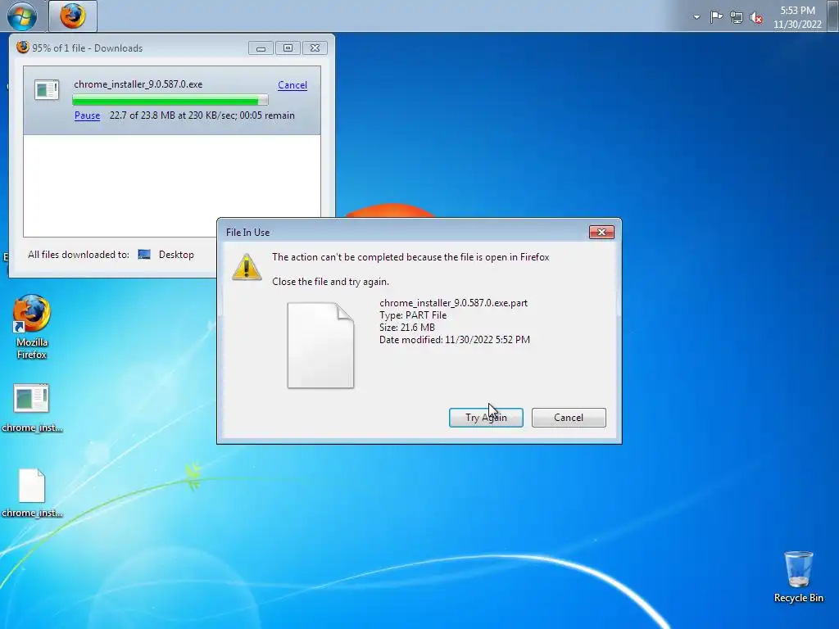
Task: Click the yellow warning icon in dialog
Action: point(247,268)
